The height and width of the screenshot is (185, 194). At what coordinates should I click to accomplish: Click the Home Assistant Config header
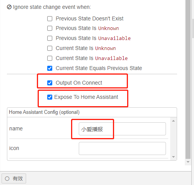click(x=44, y=112)
